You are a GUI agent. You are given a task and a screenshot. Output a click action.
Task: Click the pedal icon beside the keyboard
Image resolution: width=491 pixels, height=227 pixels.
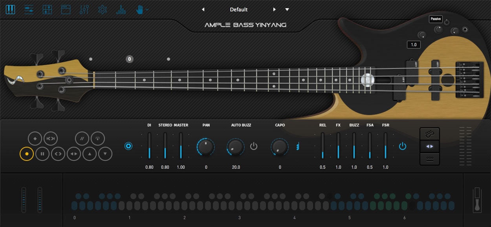[x=478, y=200]
